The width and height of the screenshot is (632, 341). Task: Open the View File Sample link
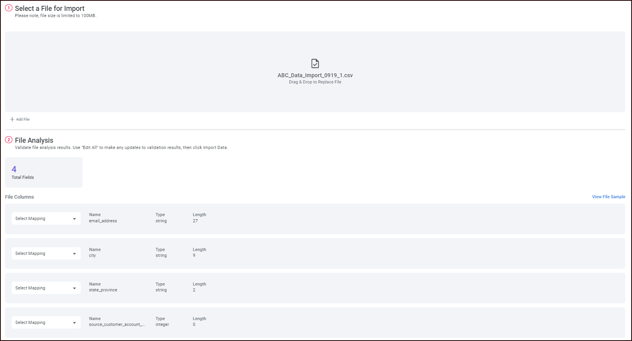pyautogui.click(x=608, y=197)
